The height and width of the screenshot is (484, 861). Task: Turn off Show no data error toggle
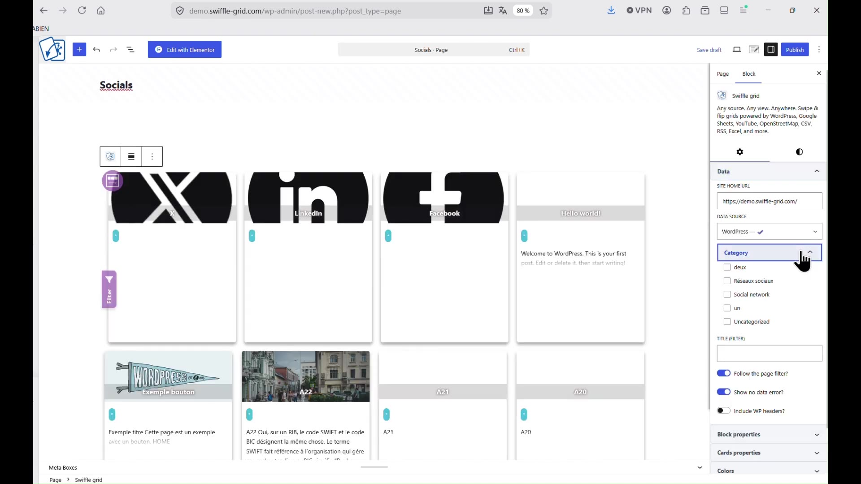[x=724, y=392]
